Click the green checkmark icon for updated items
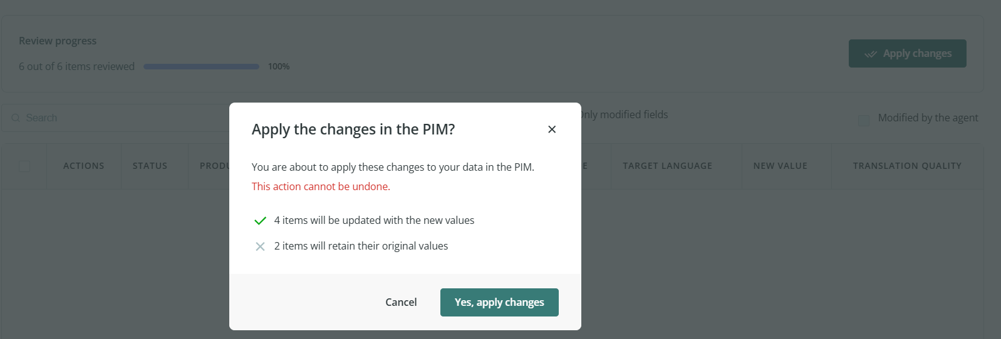The width and height of the screenshot is (1001, 339). (260, 221)
